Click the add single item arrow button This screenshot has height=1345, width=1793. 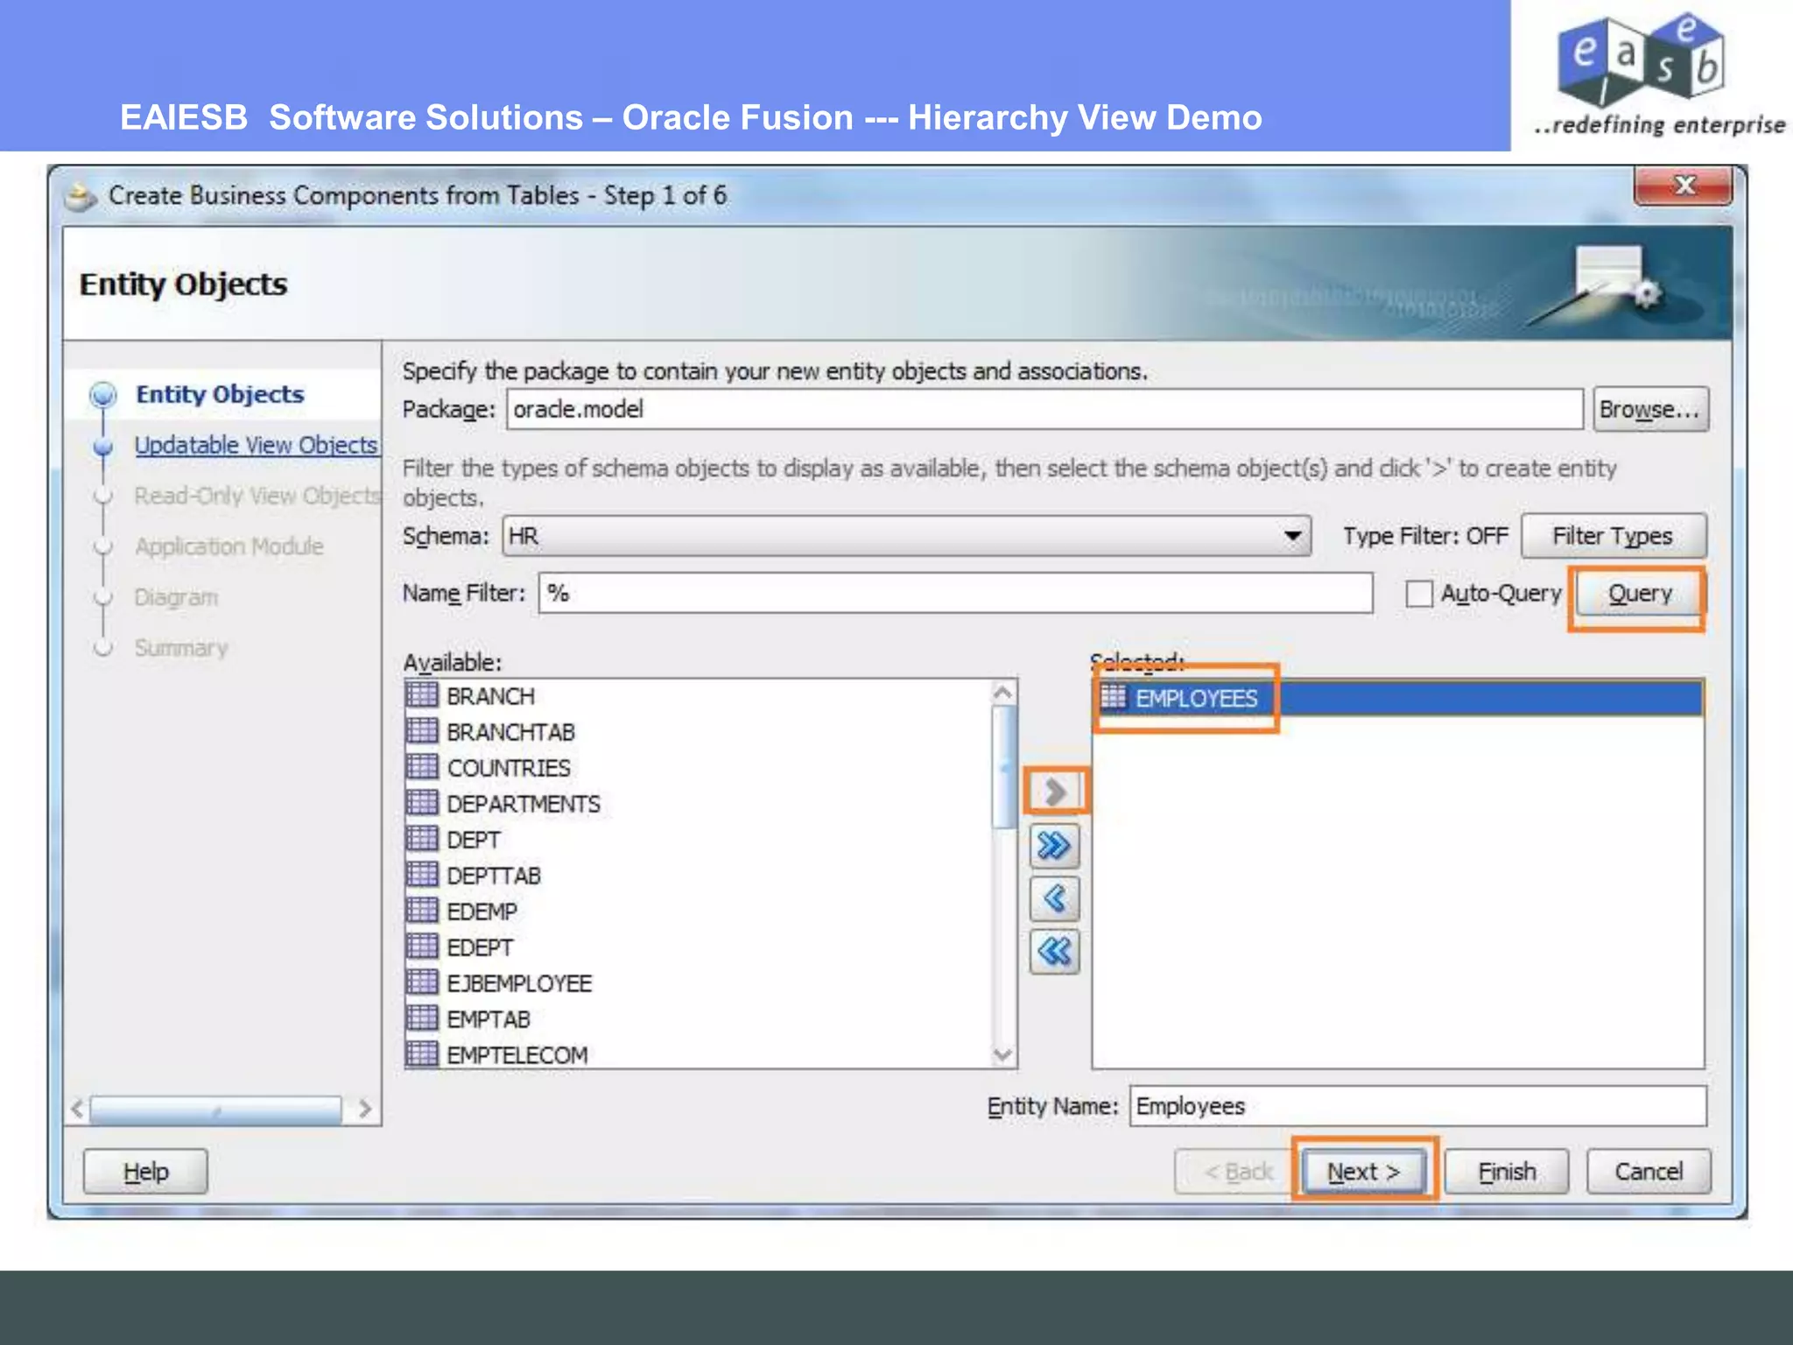[1055, 792]
